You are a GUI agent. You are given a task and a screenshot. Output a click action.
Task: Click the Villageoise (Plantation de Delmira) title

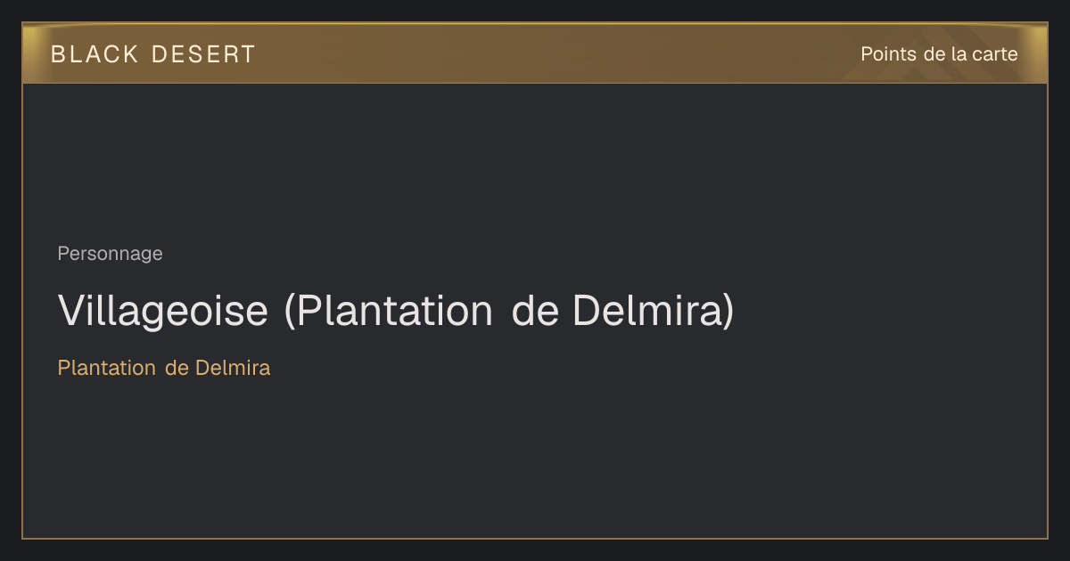click(397, 311)
